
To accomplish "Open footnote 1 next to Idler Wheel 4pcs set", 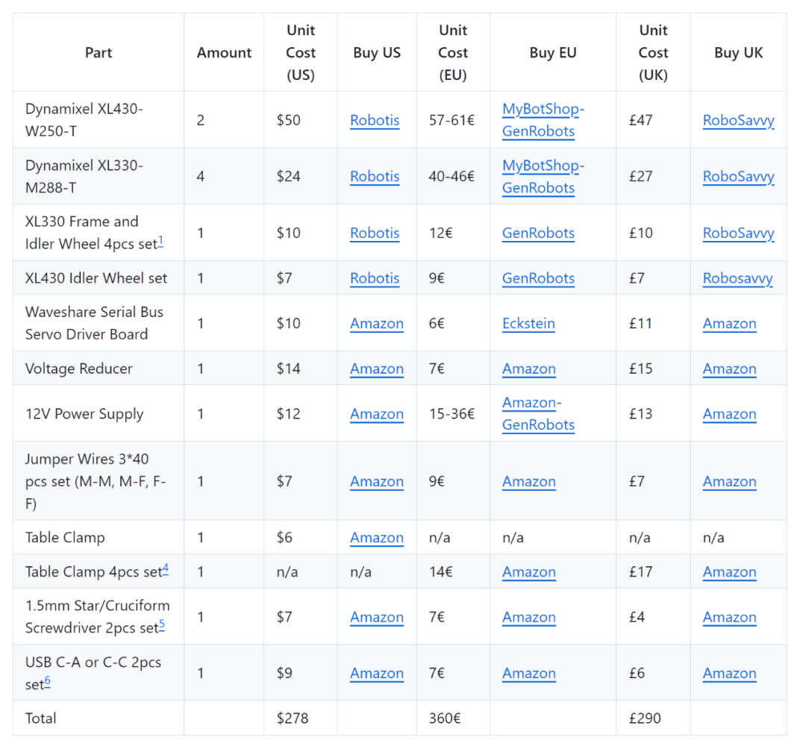I will click(x=160, y=241).
